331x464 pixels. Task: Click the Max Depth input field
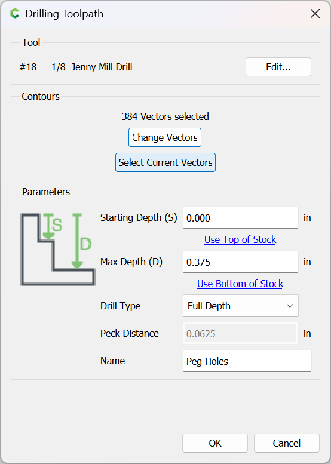coord(241,262)
